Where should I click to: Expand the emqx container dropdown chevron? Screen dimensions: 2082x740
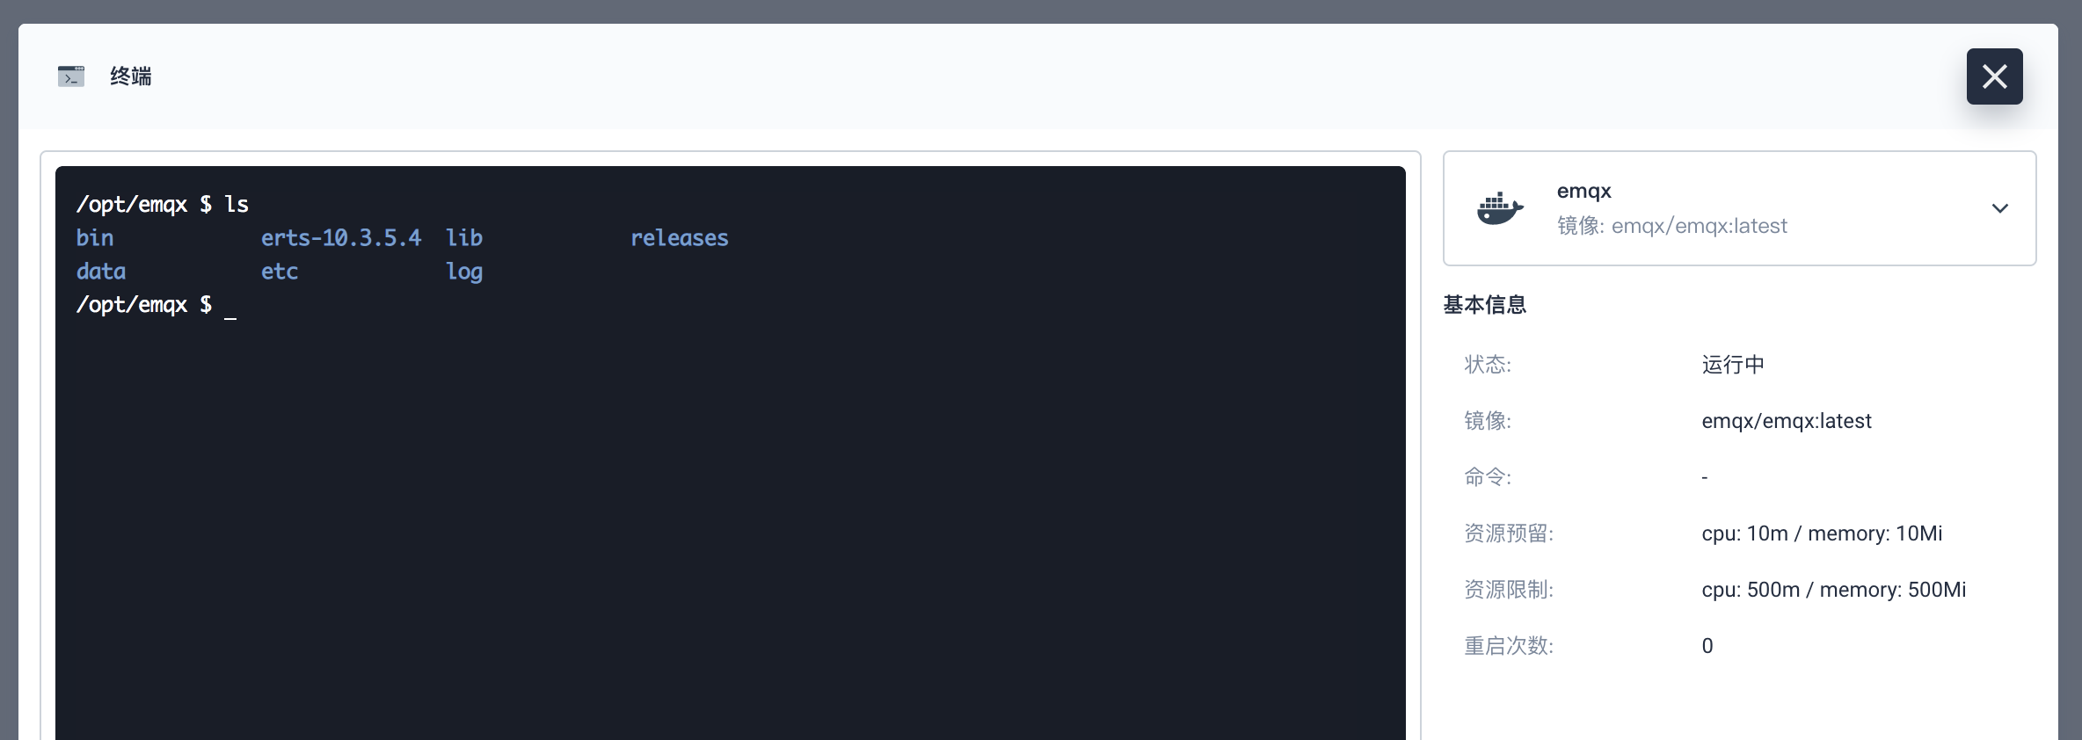2000,208
